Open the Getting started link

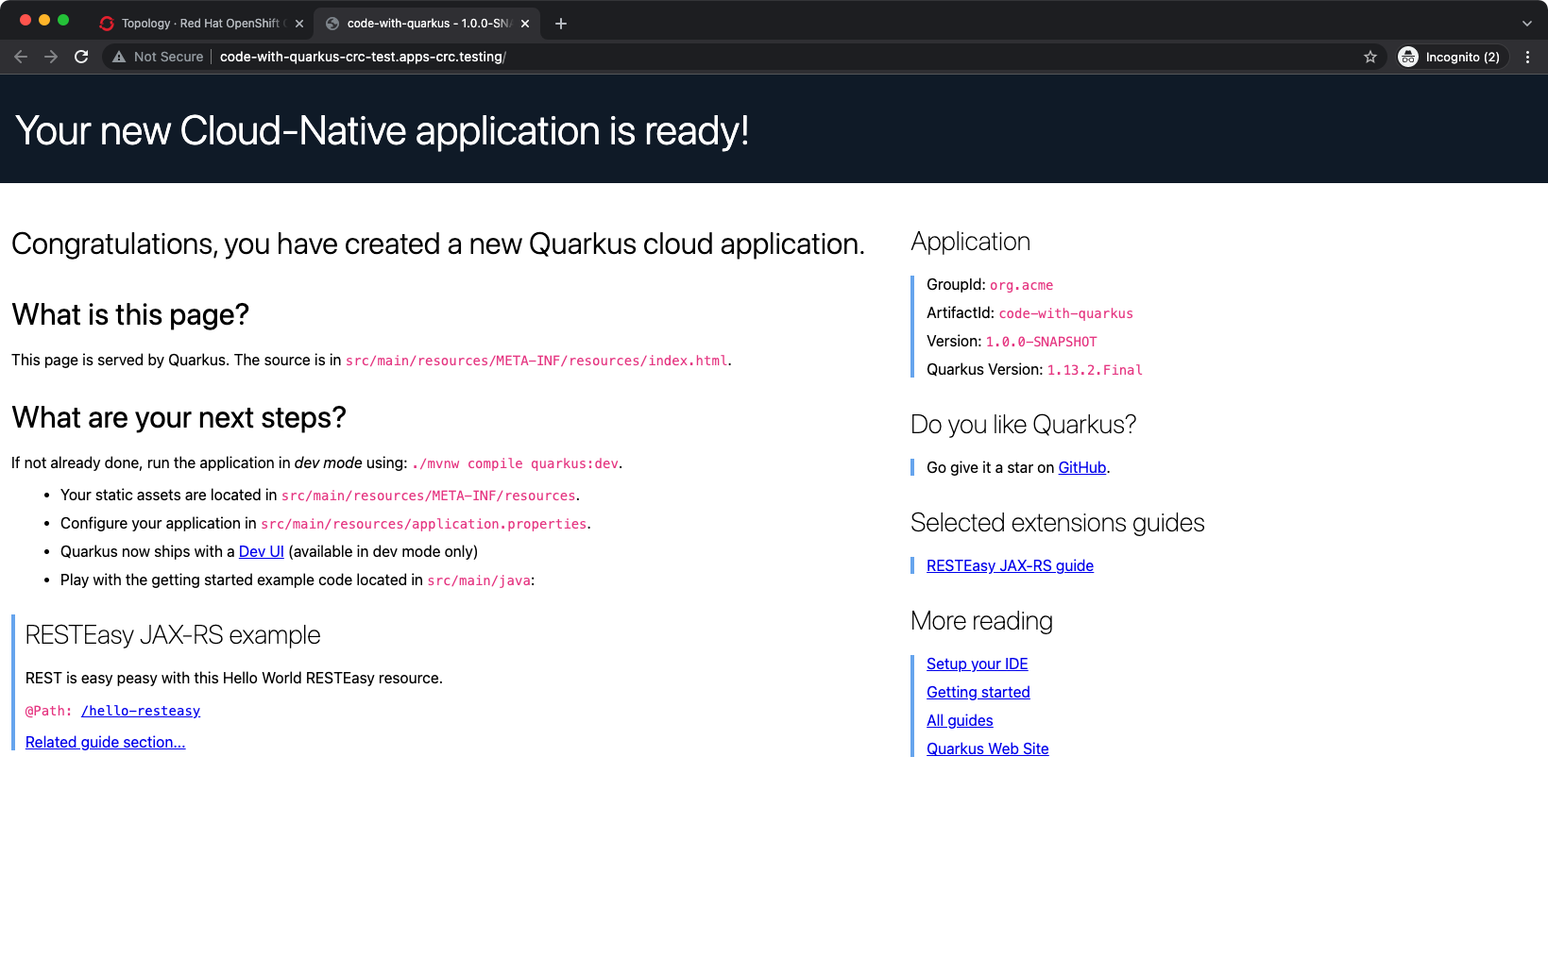(978, 692)
